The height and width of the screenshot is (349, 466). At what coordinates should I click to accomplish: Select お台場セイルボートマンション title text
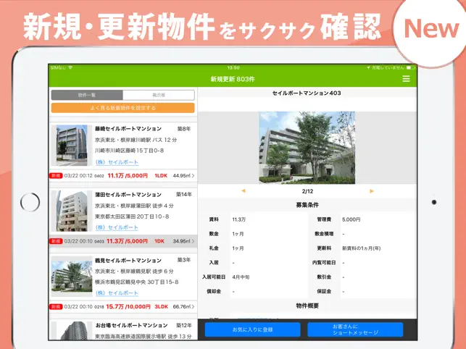[x=131, y=326]
